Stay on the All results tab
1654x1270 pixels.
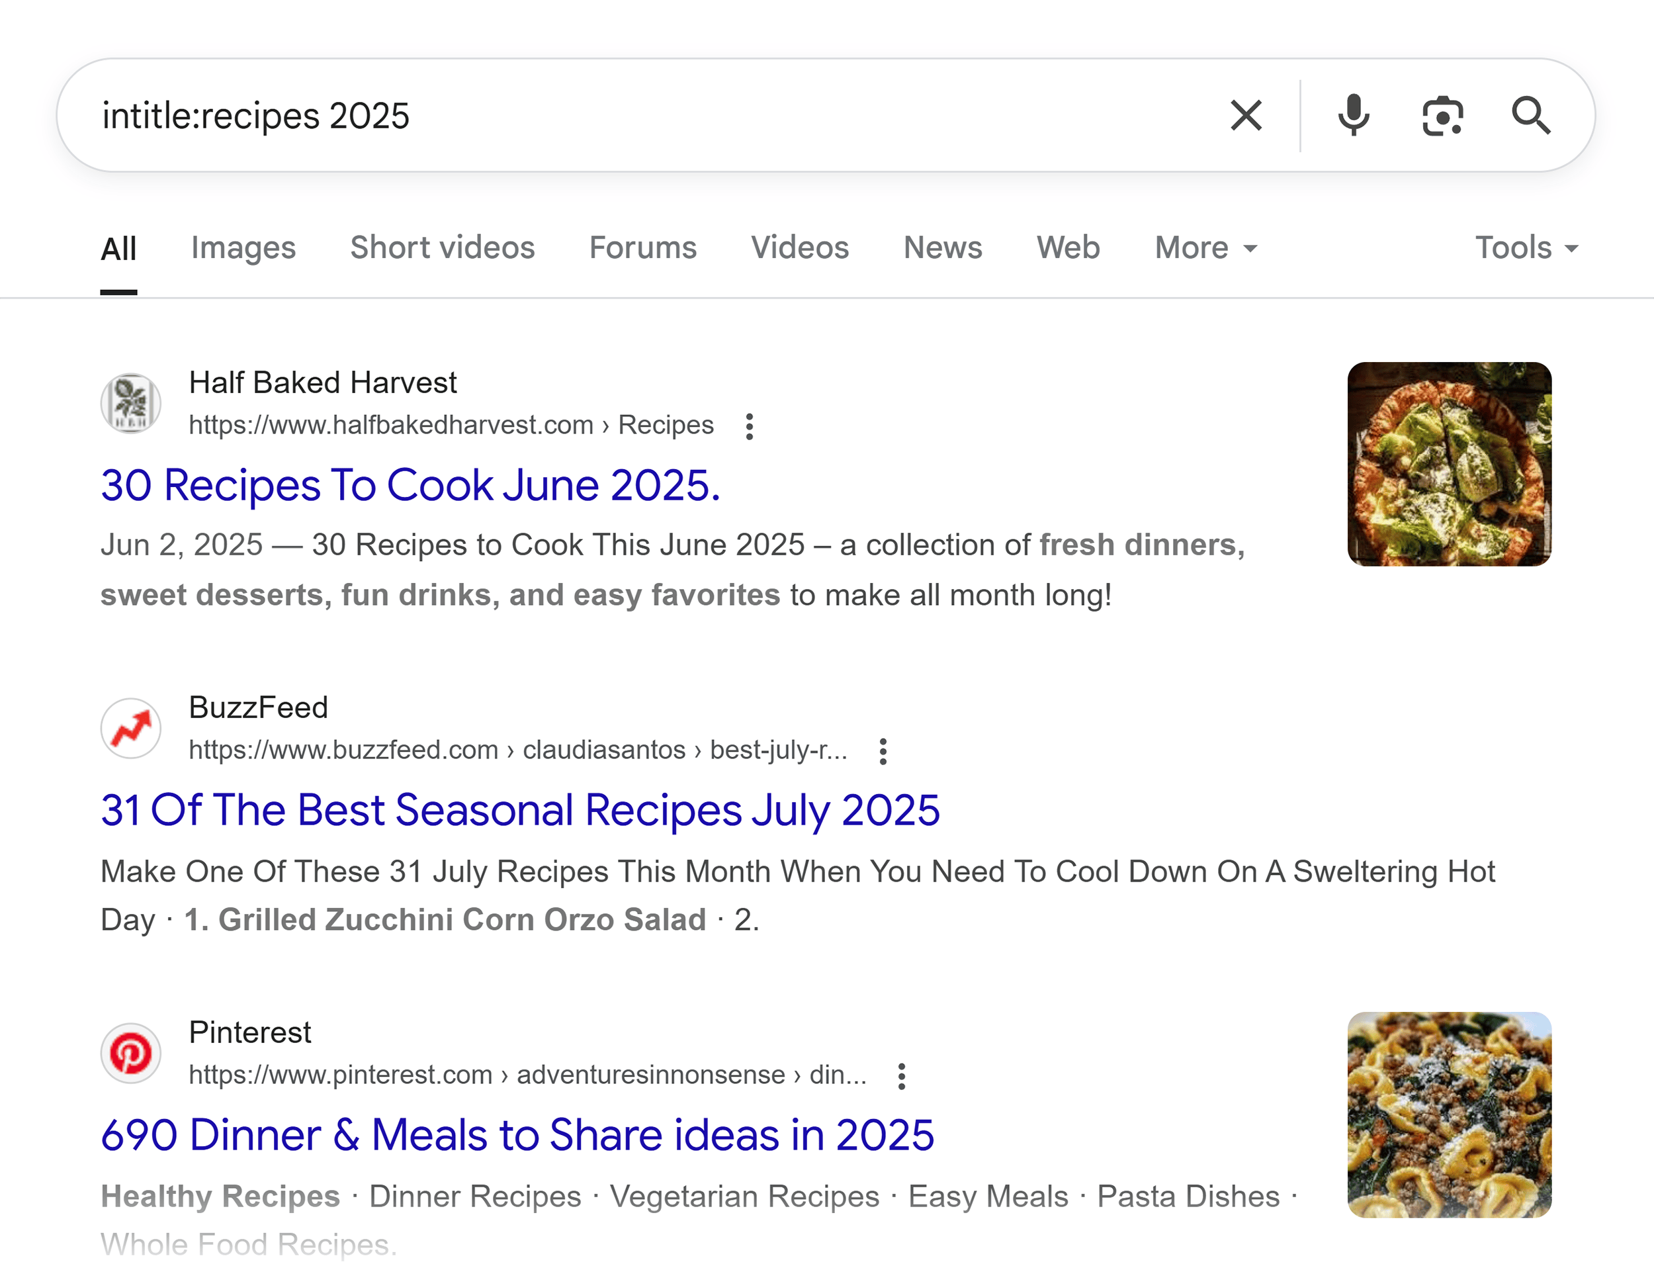tap(118, 248)
